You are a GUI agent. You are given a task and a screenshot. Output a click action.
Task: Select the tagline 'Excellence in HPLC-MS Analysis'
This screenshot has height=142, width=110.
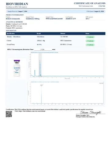(16, 7)
